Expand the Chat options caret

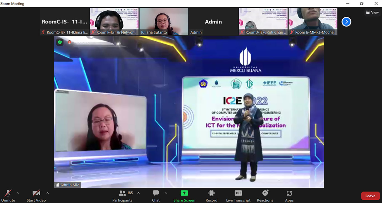(166, 193)
